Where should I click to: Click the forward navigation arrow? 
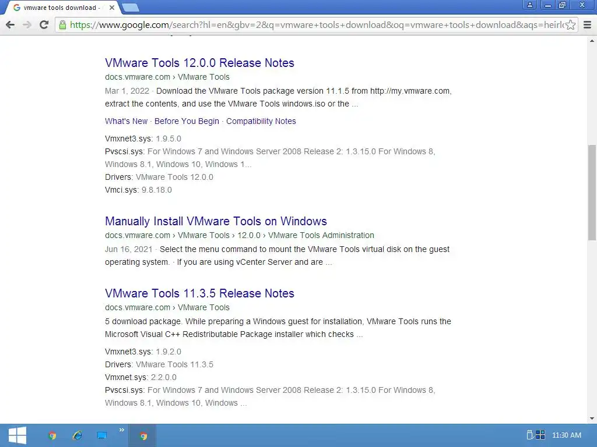point(27,25)
